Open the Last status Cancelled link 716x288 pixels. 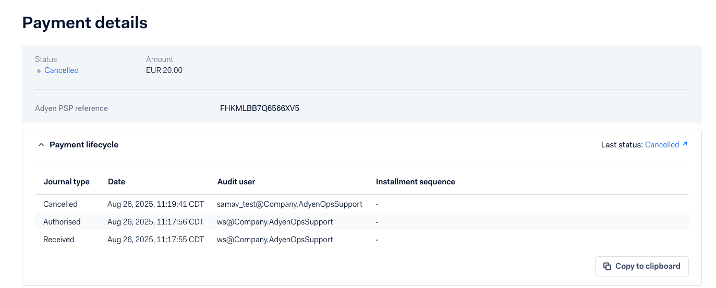[662, 145]
